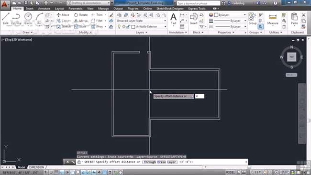Click the [-][Top][2D Wireframe] viewport label
Screen dimensions: 311x175
point(17,40)
